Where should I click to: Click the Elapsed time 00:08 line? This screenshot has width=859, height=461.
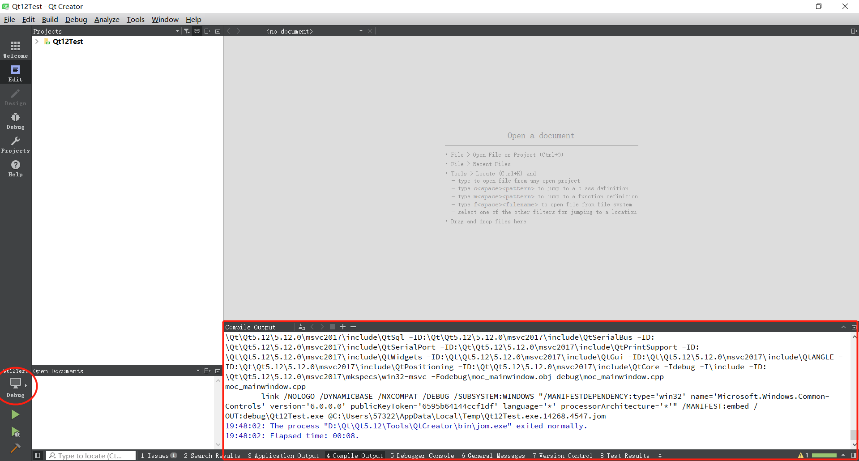pos(292,435)
